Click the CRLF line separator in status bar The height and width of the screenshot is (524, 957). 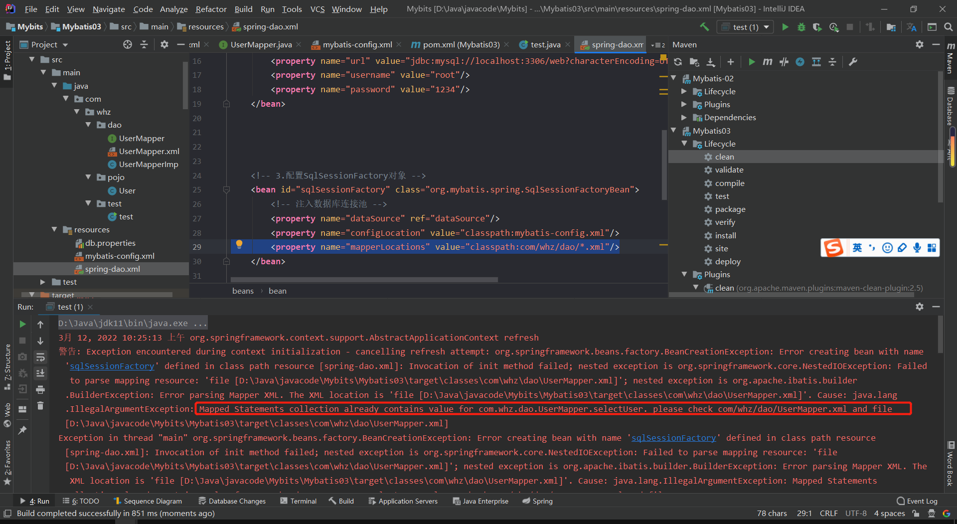[x=828, y=513]
